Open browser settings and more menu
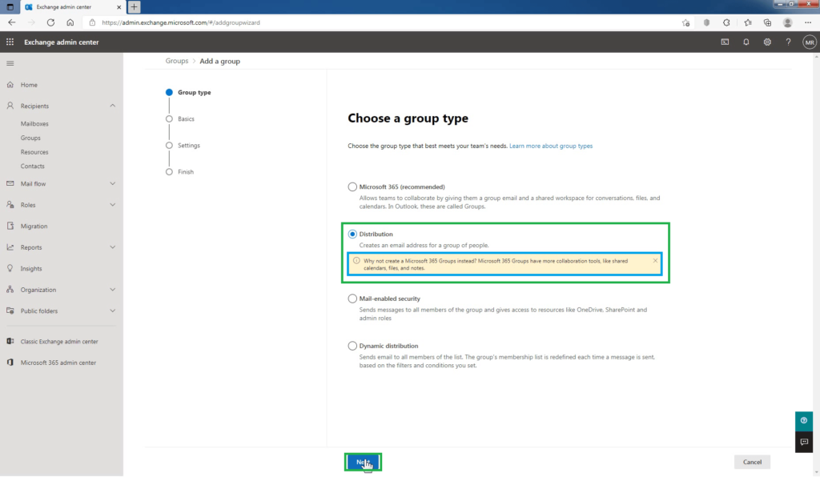The image size is (820, 477). pyautogui.click(x=808, y=22)
